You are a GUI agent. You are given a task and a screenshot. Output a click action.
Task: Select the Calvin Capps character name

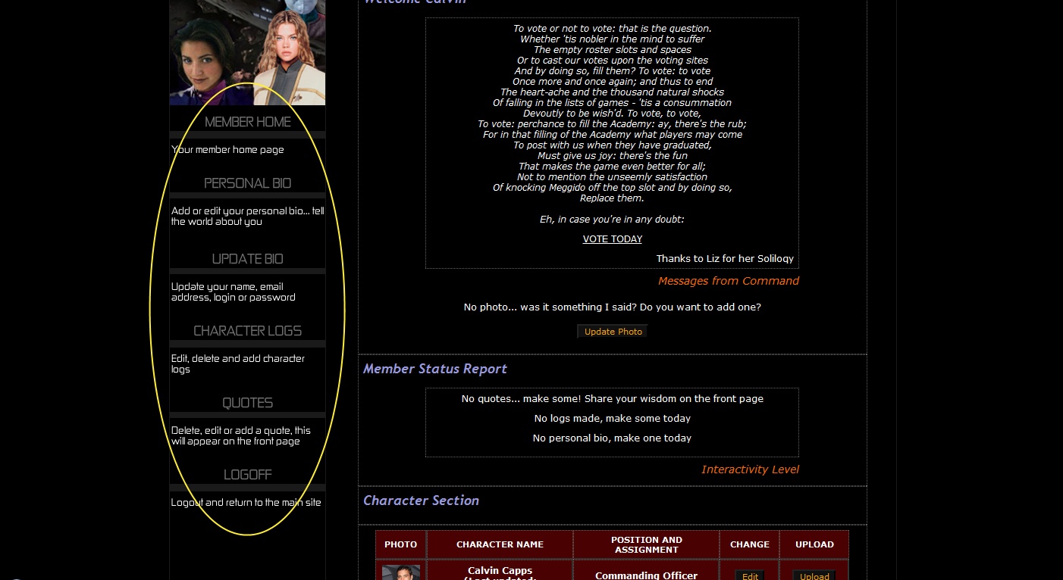[500, 571]
